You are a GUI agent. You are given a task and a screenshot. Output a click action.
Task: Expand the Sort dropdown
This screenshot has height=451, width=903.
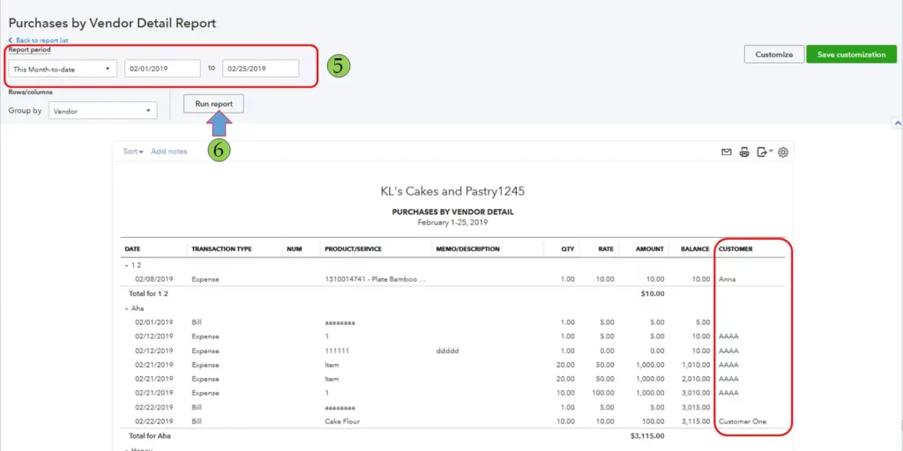coord(133,152)
